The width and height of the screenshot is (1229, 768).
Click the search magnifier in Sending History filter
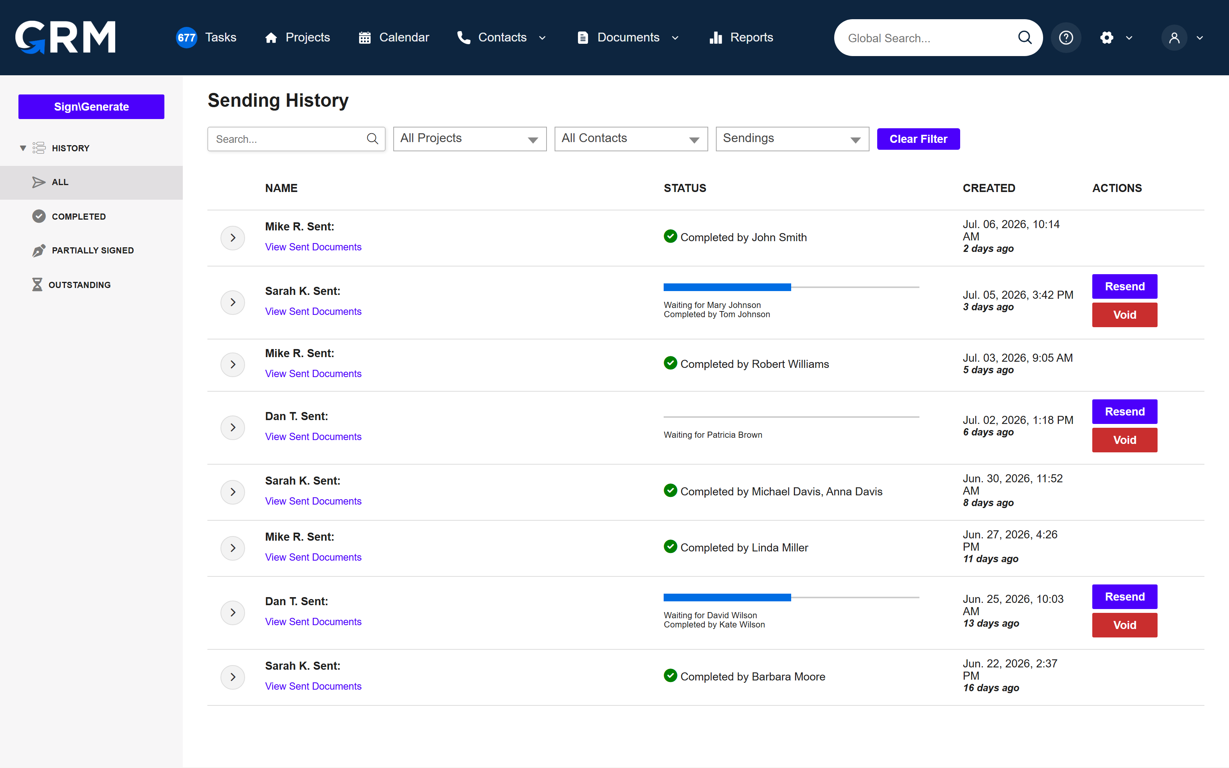(372, 139)
